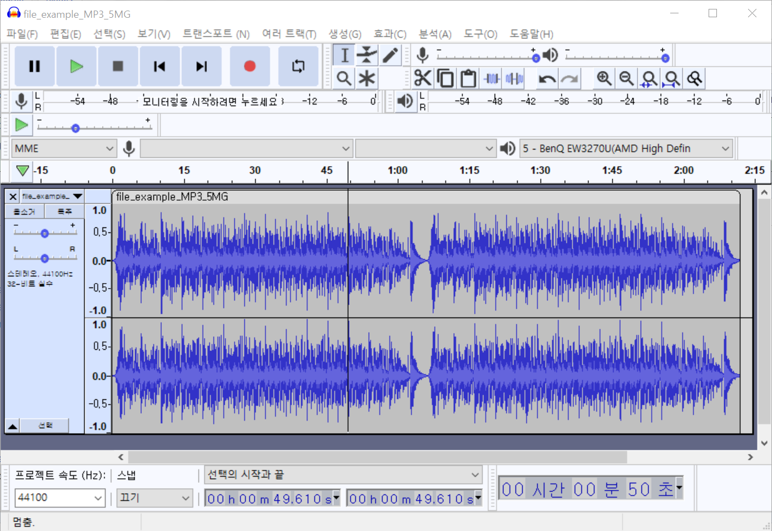772x531 pixels.
Task: Open the 편집(E) menu
Action: 66,34
